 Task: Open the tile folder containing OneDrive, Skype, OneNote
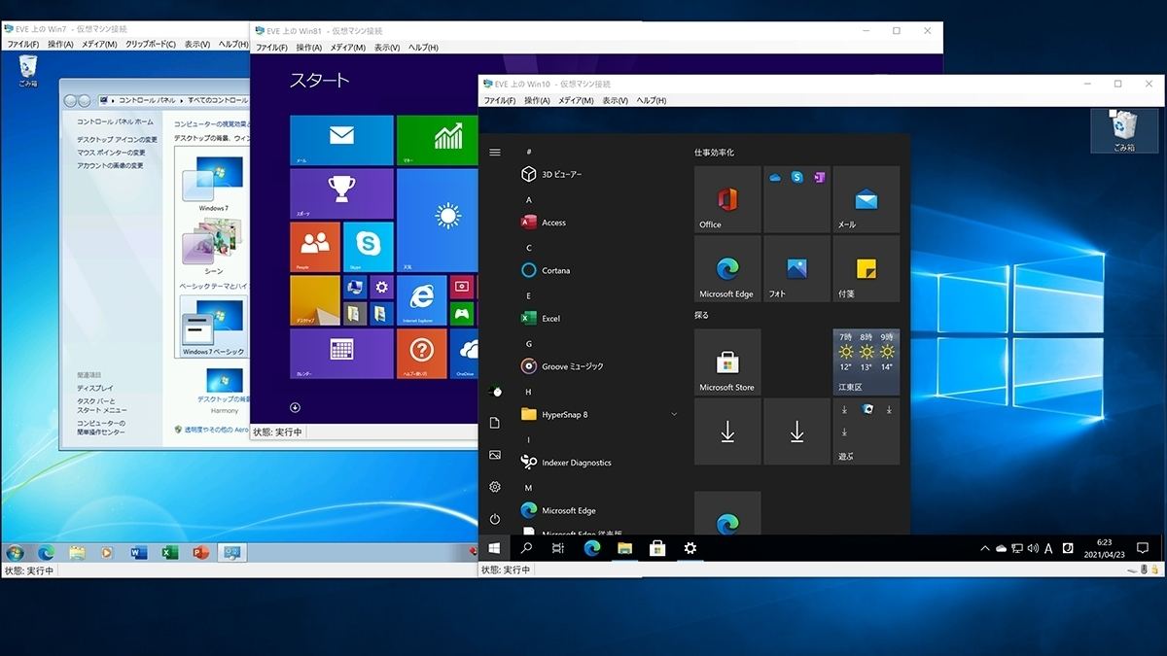(796, 199)
